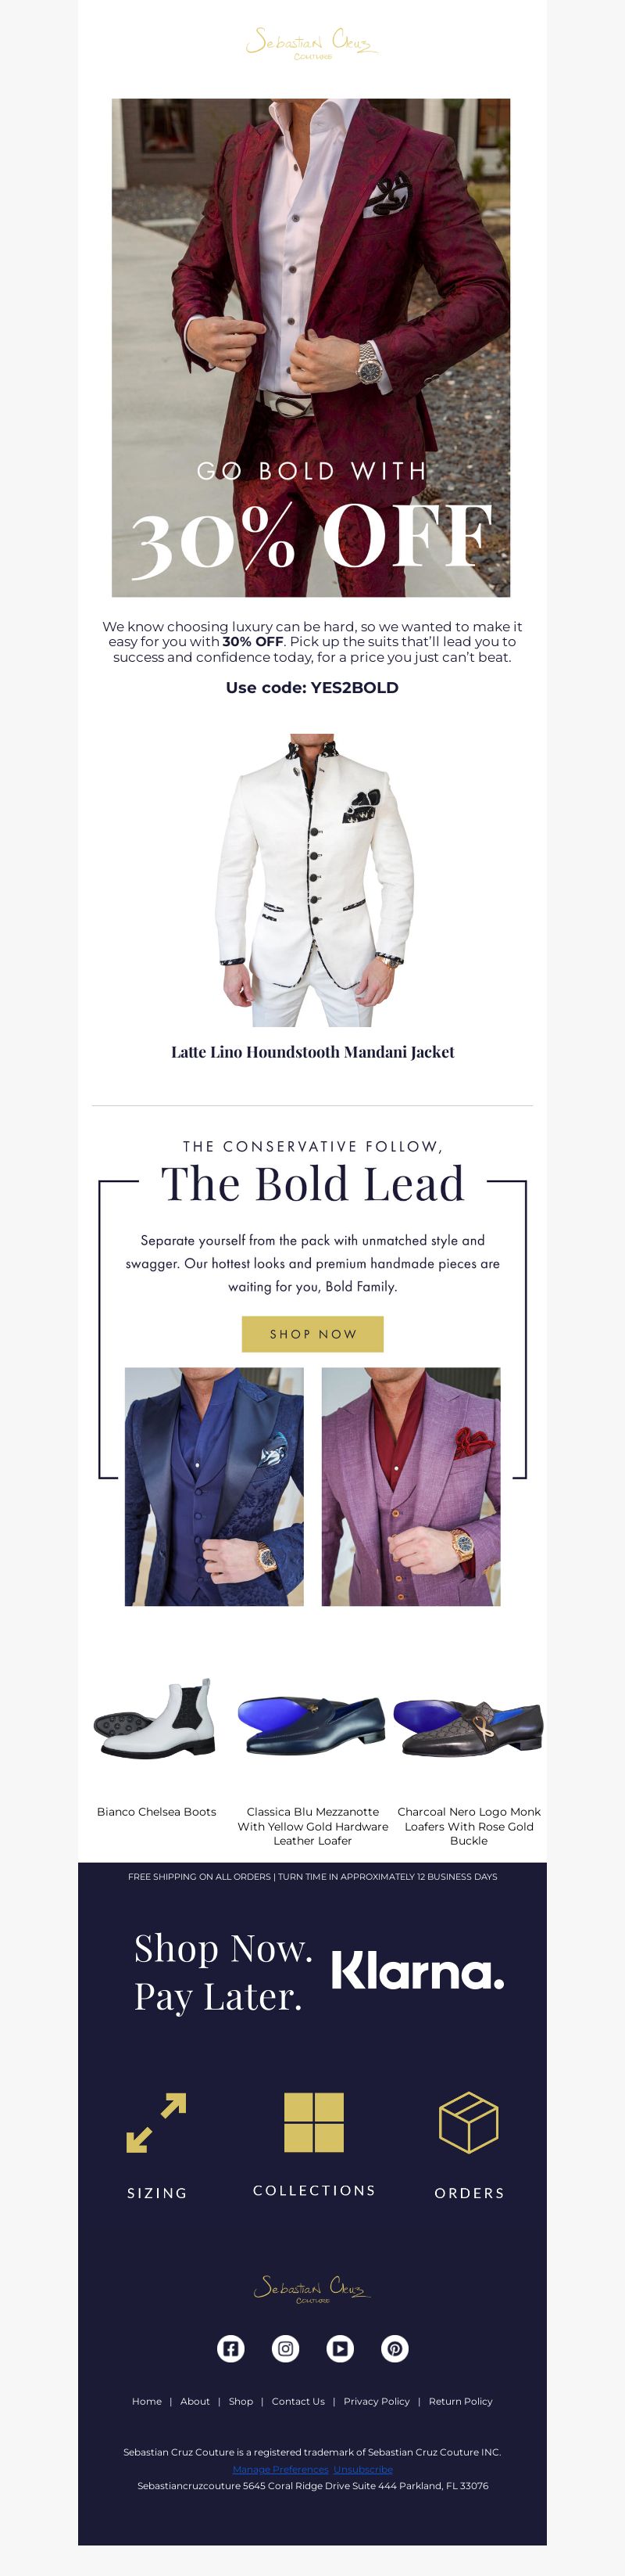625x2576 pixels.
Task: Click the Sizing arrows icon
Action: pos(157,2123)
